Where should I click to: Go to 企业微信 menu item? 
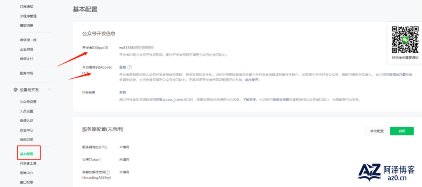pos(26,49)
